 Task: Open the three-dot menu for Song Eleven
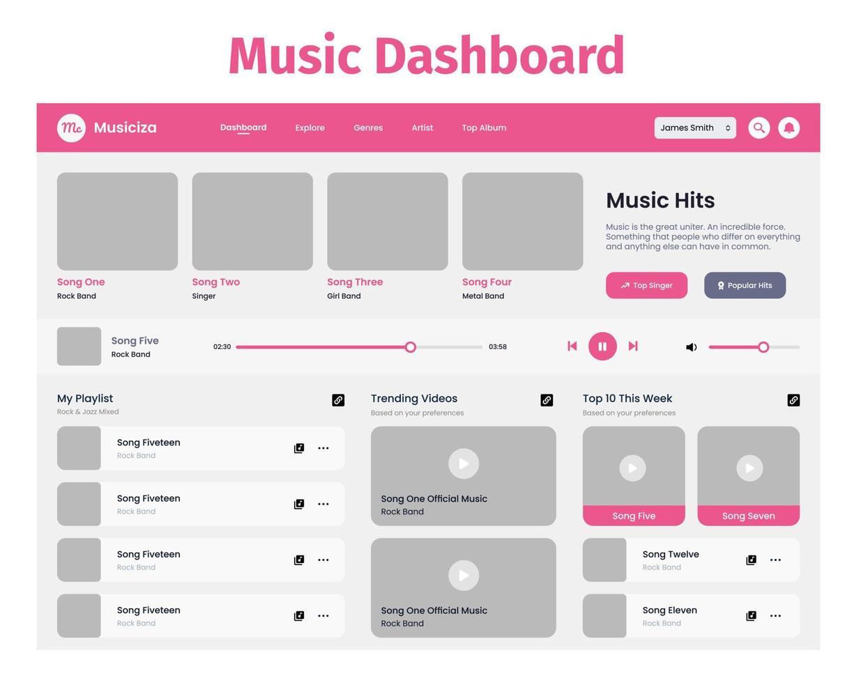pos(775,616)
